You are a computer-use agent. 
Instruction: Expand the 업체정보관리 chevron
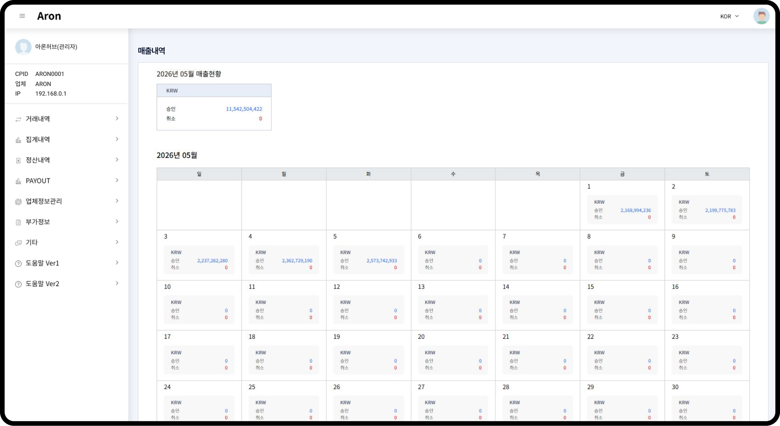[x=117, y=201]
